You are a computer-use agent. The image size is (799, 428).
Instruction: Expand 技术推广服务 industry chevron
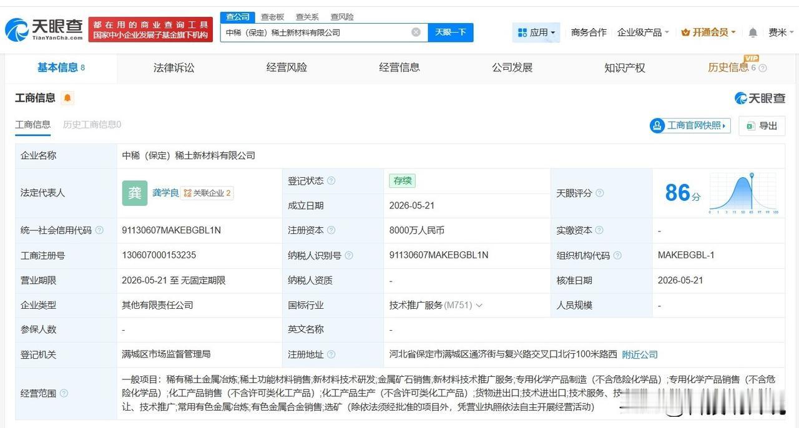(x=479, y=305)
